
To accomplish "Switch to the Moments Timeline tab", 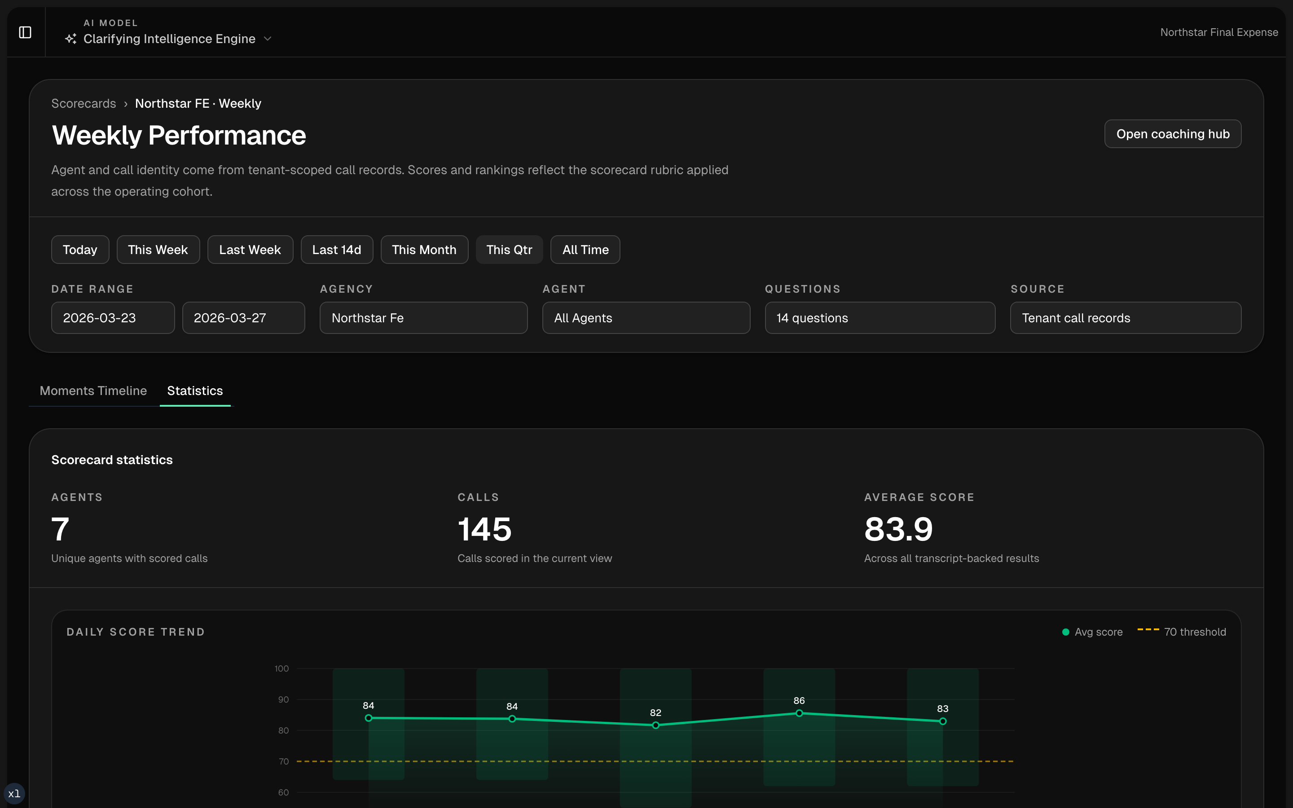I will pyautogui.click(x=93, y=391).
